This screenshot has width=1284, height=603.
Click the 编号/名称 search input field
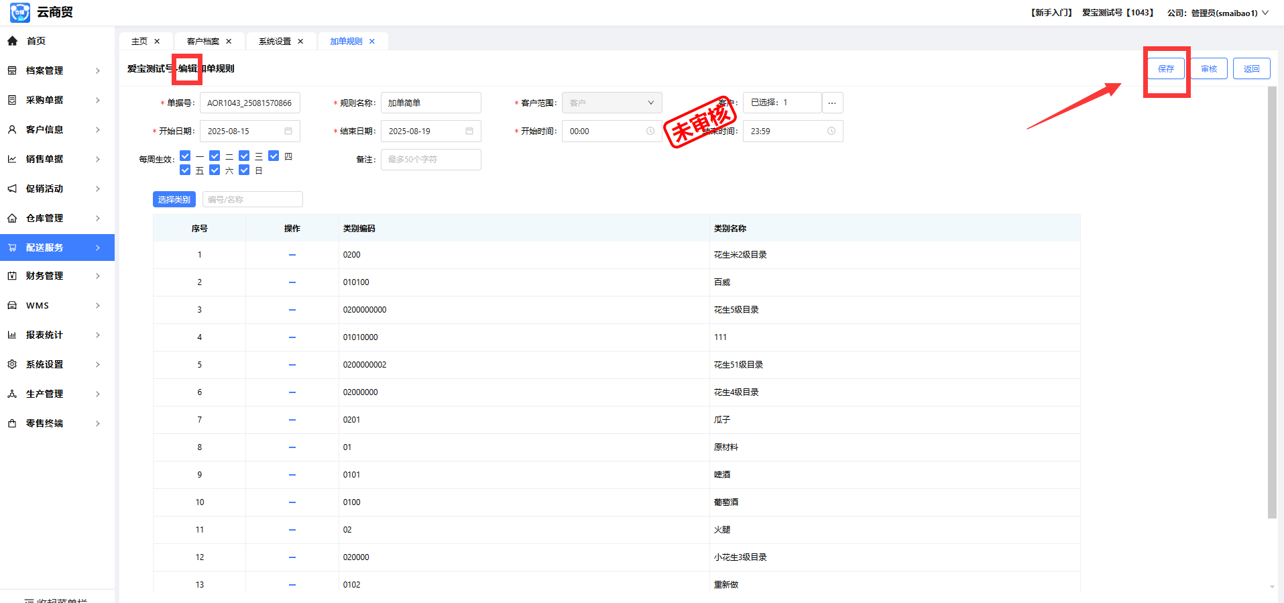coord(252,199)
